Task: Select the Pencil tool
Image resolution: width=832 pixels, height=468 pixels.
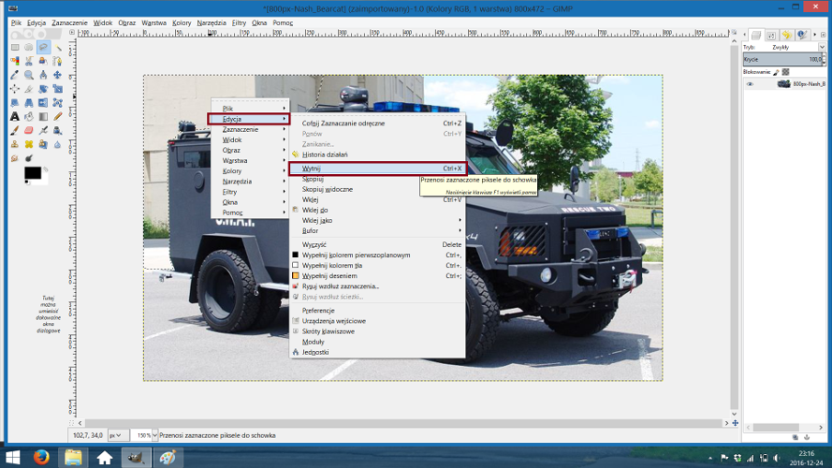Action: pyautogui.click(x=57, y=116)
